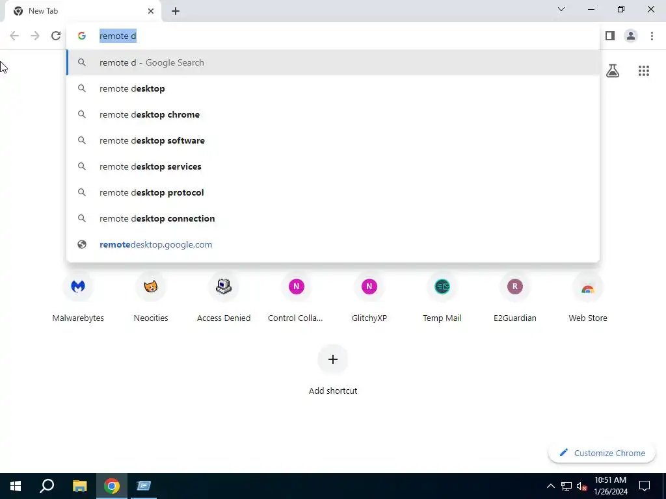Image resolution: width=666 pixels, height=499 pixels.
Task: Open the taskbar clock and date
Action: (610, 486)
